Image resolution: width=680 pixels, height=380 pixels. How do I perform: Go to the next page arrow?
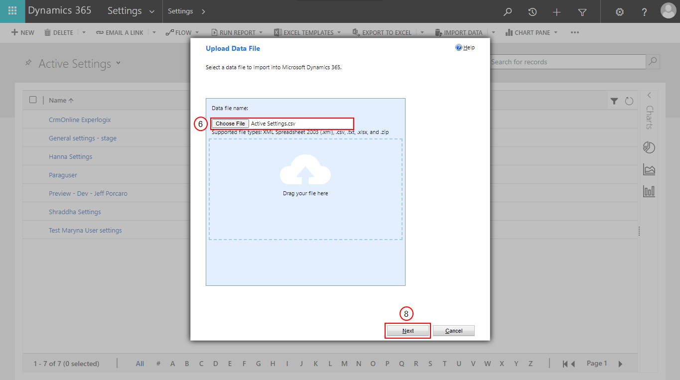620,364
